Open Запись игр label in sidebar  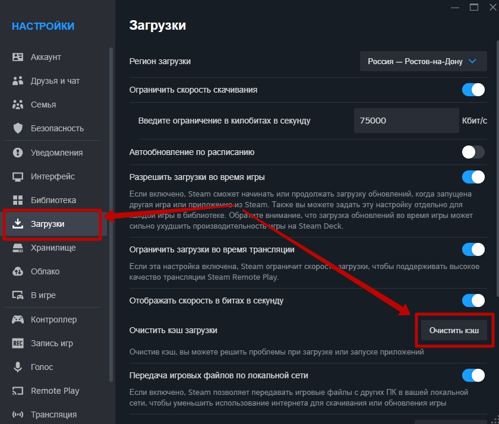[x=52, y=343]
